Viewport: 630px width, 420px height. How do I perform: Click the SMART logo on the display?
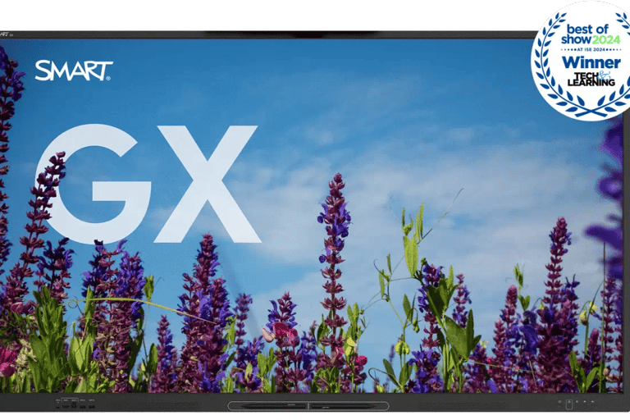(74, 71)
